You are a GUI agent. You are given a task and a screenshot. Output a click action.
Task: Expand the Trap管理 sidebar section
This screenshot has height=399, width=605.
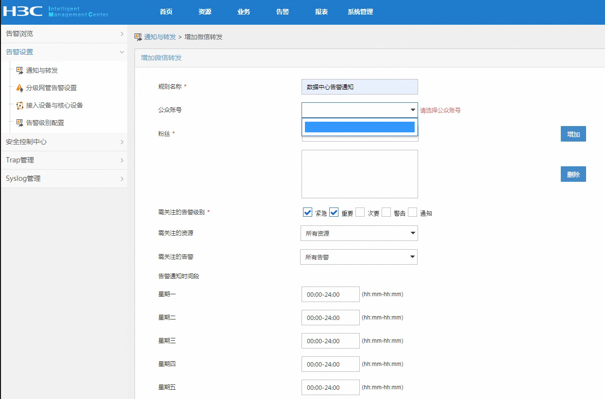64,160
